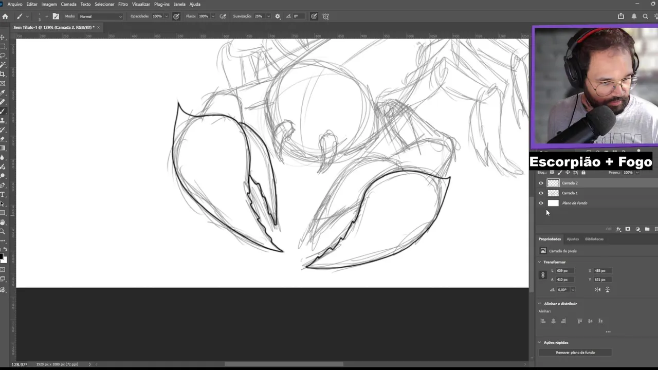Screen dimensions: 658x370
Task: Close the Sem Título-1 document tab
Action: [99, 27]
